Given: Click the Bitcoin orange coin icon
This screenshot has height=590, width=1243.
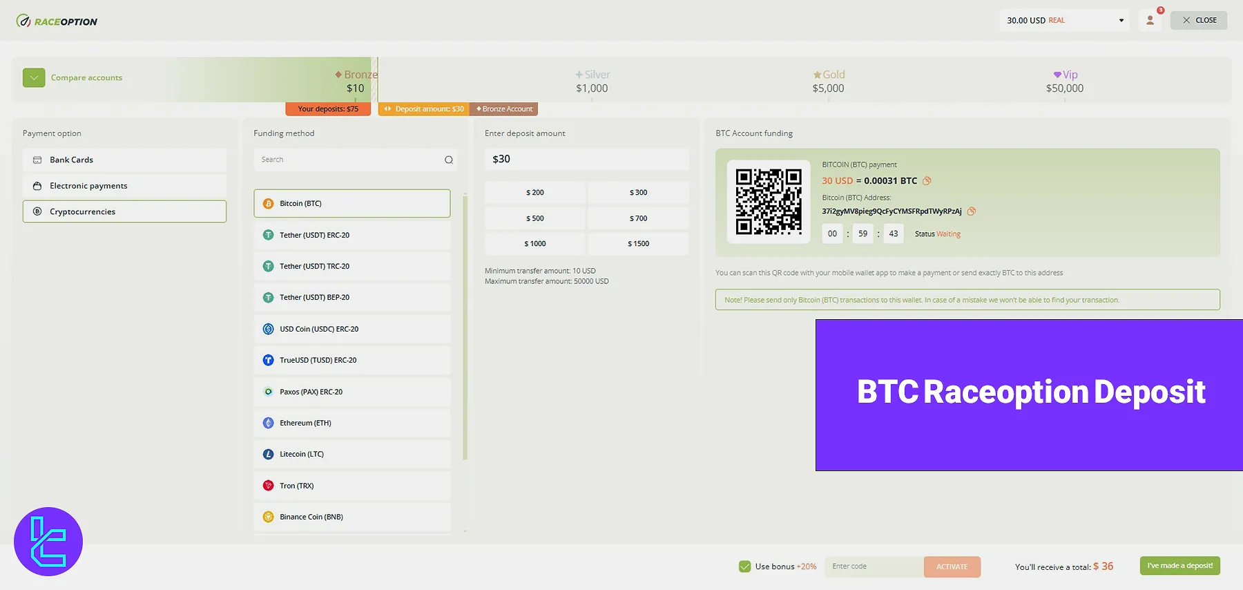Looking at the screenshot, I should pyautogui.click(x=269, y=203).
